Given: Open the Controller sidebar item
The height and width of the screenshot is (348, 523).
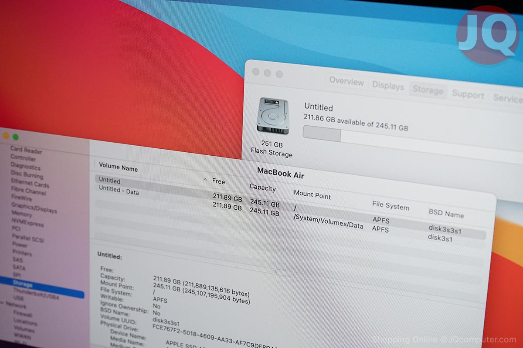Looking at the screenshot, I should point(23,158).
